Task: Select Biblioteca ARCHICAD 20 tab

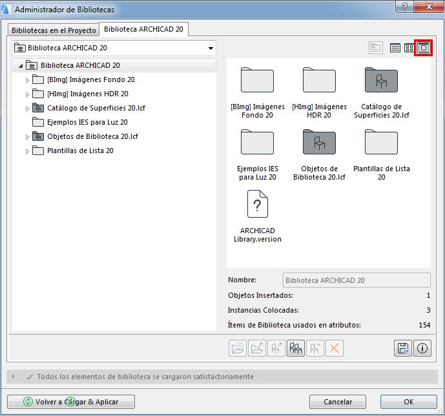Action: pyautogui.click(x=143, y=29)
